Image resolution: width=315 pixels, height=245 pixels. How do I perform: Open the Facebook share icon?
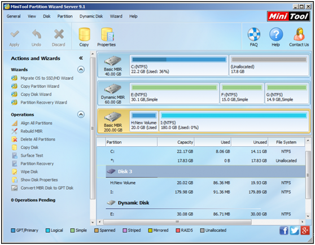click(284, 230)
